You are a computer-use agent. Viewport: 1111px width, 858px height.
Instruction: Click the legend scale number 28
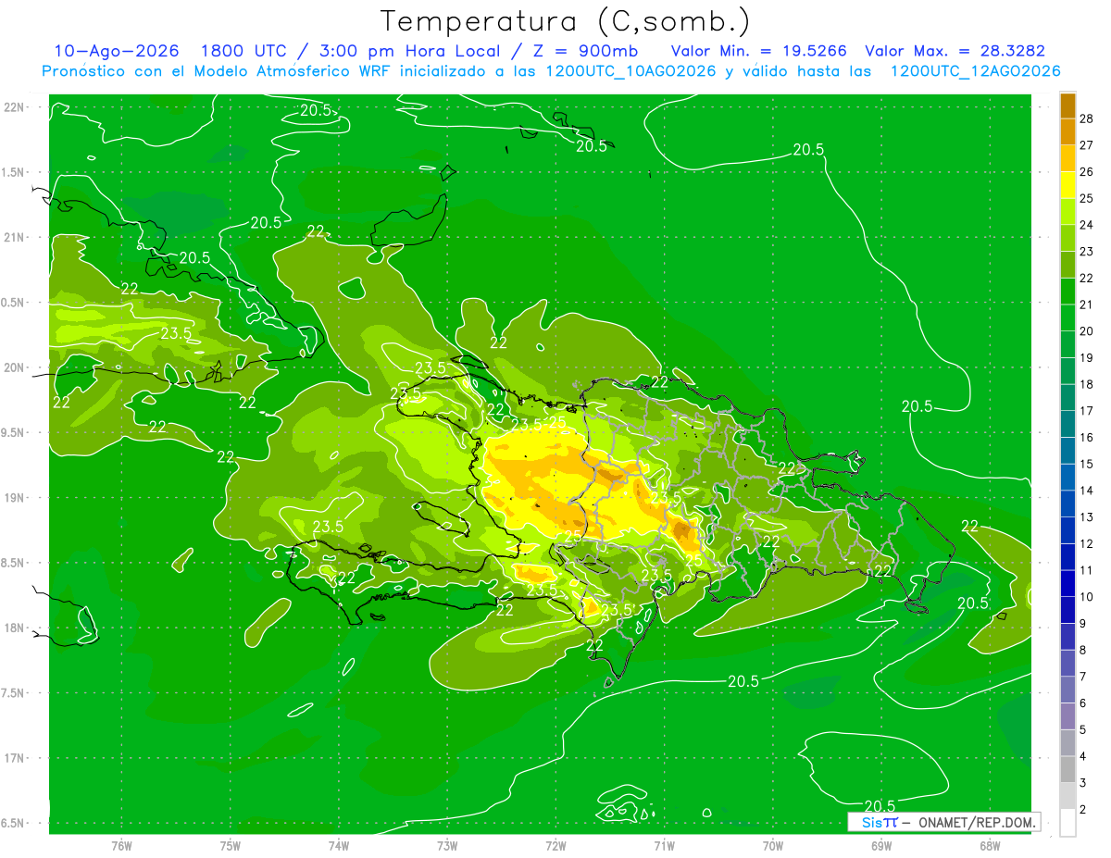tap(1086, 118)
